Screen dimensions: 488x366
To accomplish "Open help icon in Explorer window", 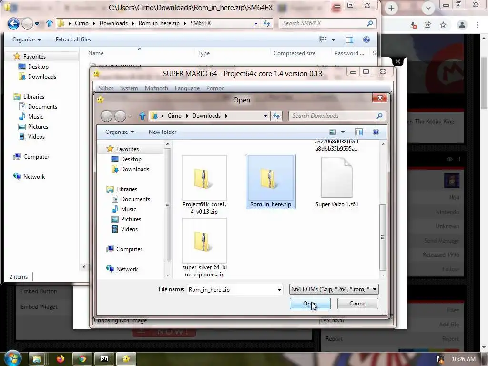I will point(366,40).
